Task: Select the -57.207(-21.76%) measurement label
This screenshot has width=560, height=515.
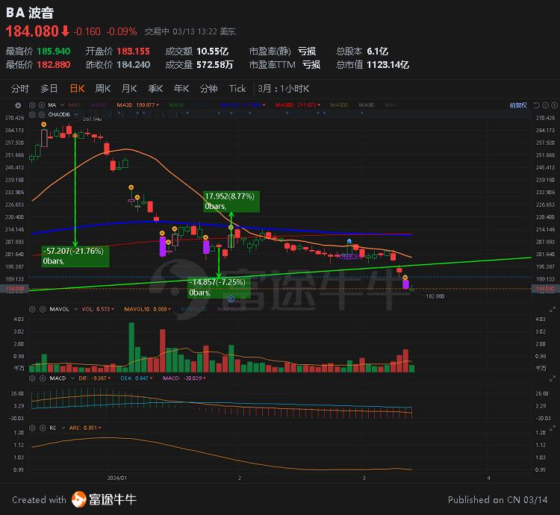Action: 75,256
